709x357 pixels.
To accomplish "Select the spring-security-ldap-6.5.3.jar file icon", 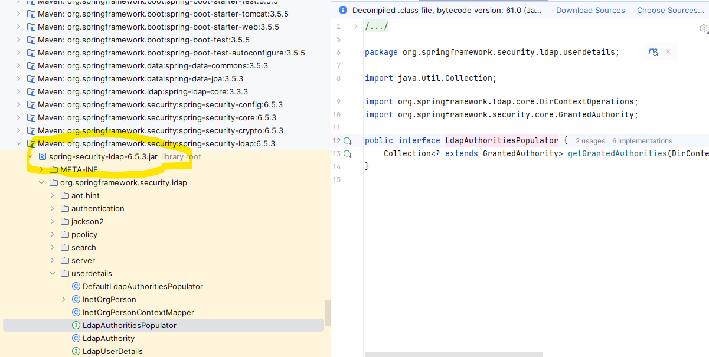I will coord(43,157).
